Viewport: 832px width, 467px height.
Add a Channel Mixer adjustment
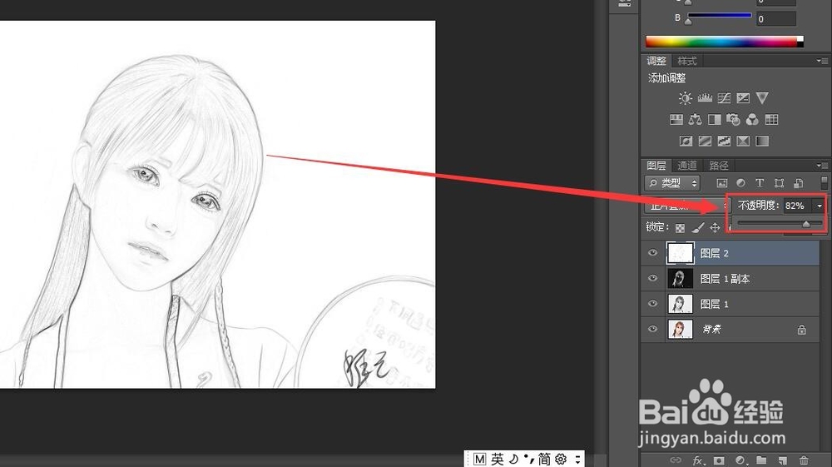click(x=752, y=119)
